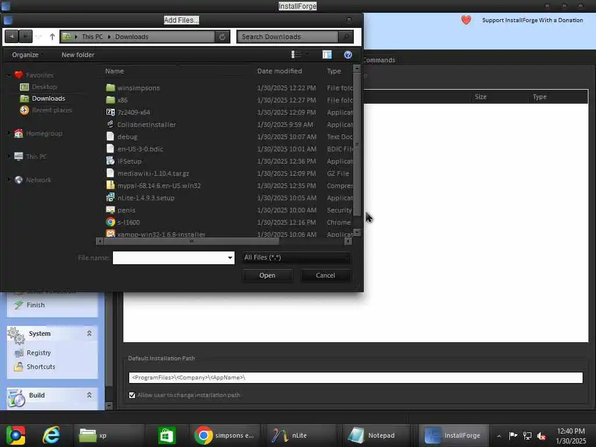596x447 pixels.
Task: Collapse the Build sidebar section
Action: tap(89, 395)
